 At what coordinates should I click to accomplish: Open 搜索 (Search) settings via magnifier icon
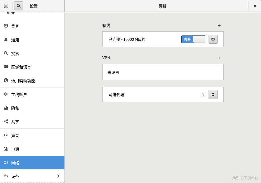(6, 53)
